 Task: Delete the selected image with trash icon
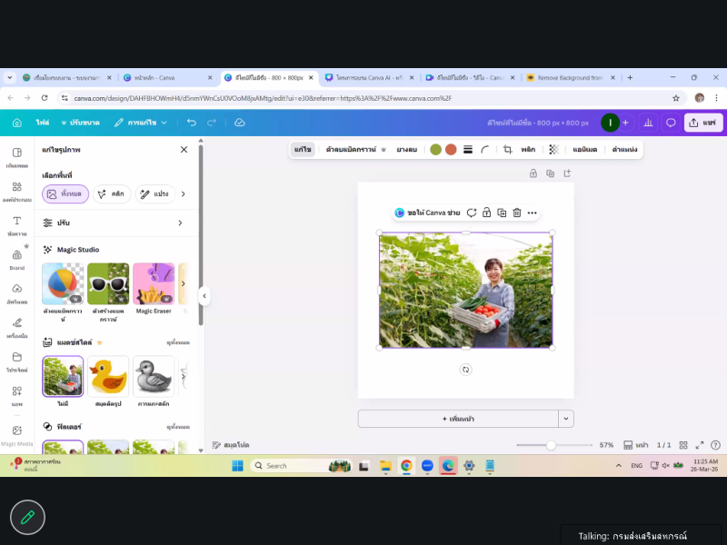tap(516, 213)
